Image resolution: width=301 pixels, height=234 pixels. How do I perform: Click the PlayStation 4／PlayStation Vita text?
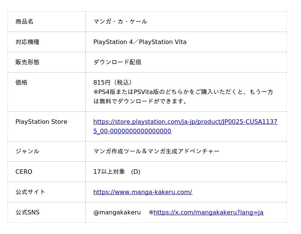pos(140,42)
